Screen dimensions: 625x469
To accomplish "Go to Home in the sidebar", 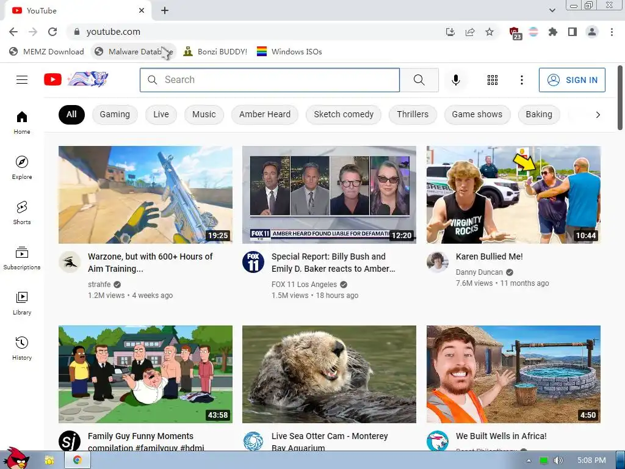I will [x=22, y=122].
